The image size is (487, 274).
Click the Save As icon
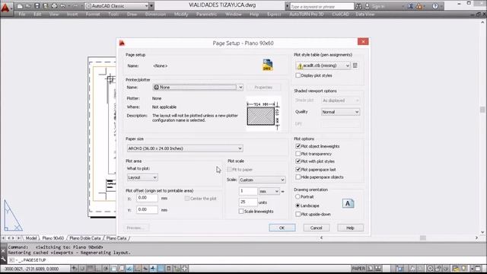point(46,6)
